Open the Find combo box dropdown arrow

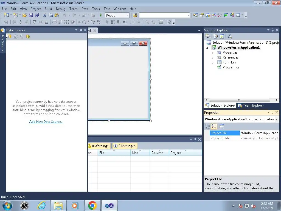coord(188,15)
